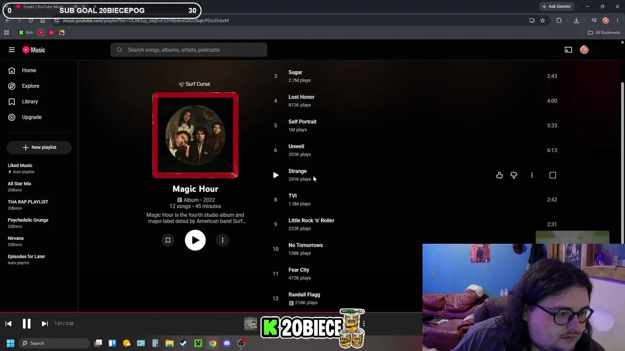The width and height of the screenshot is (625, 351).
Task: Reload the page in browser toolbar
Action: tap(31, 20)
